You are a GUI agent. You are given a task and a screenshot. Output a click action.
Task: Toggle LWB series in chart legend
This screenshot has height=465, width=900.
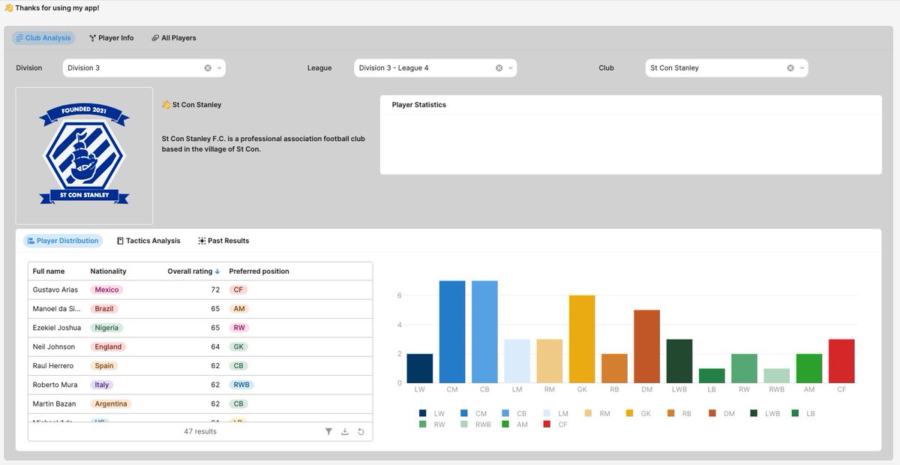[765, 413]
